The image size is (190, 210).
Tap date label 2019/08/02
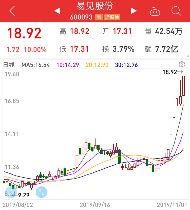18,205
